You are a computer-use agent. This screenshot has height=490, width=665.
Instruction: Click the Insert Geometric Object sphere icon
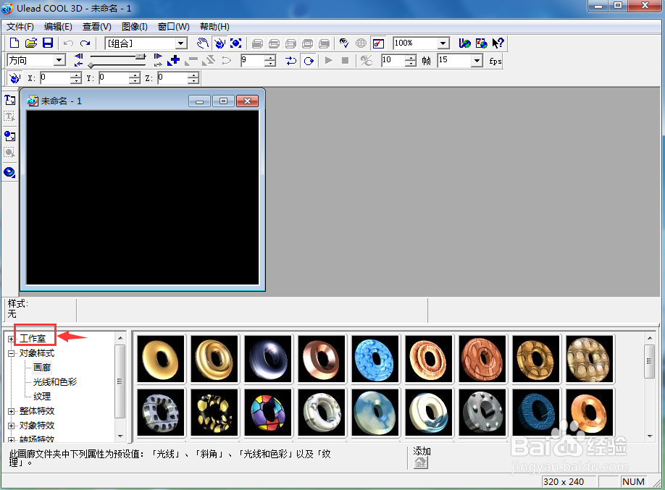(9, 172)
